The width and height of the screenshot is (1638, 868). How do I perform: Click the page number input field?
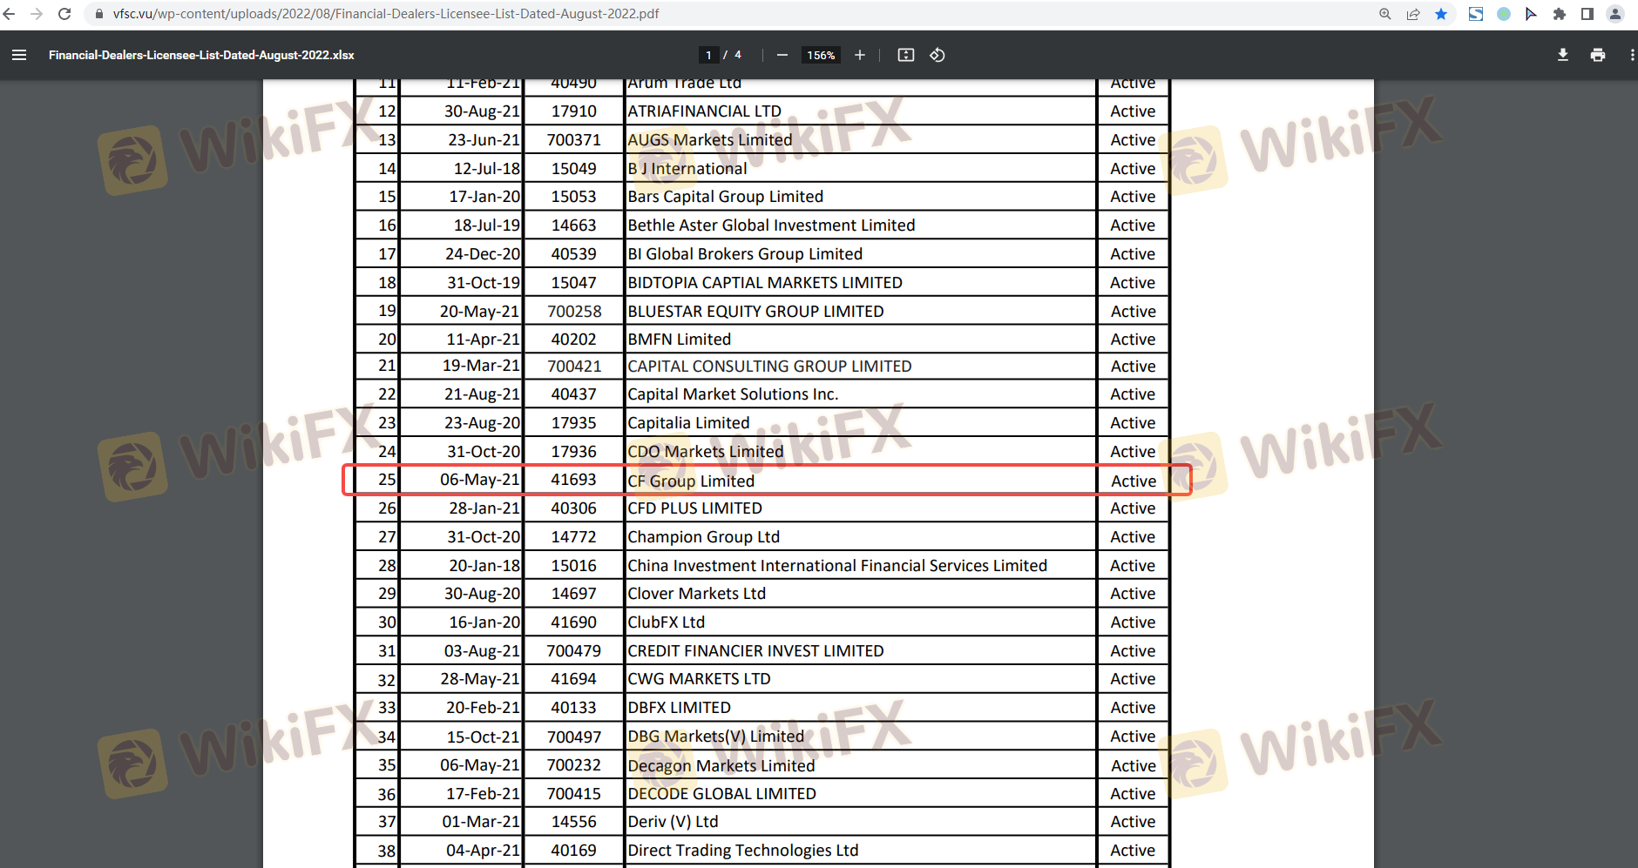point(708,55)
